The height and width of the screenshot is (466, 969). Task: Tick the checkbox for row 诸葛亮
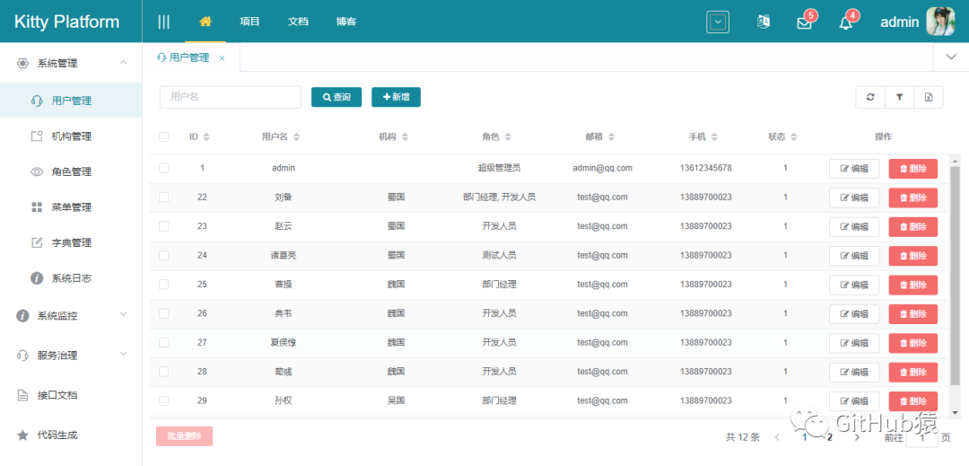pos(164,255)
